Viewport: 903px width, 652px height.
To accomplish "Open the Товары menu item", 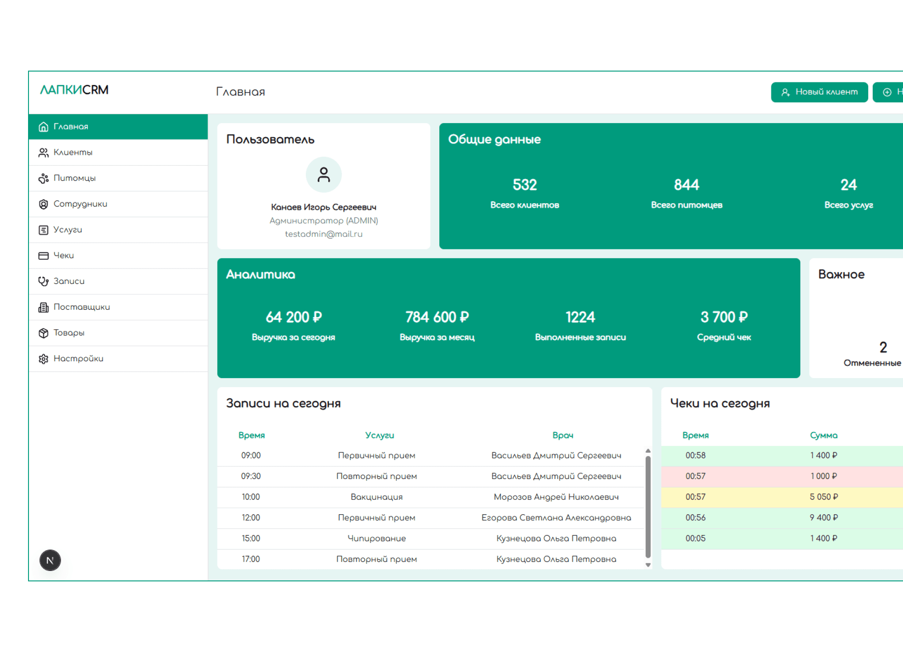I will click(x=69, y=333).
